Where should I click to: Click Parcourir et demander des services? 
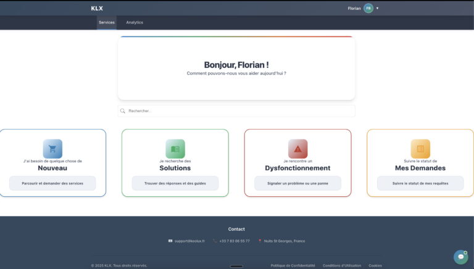[52, 183]
